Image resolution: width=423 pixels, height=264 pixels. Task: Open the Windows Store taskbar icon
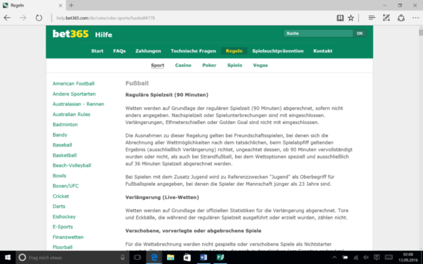pos(187,257)
